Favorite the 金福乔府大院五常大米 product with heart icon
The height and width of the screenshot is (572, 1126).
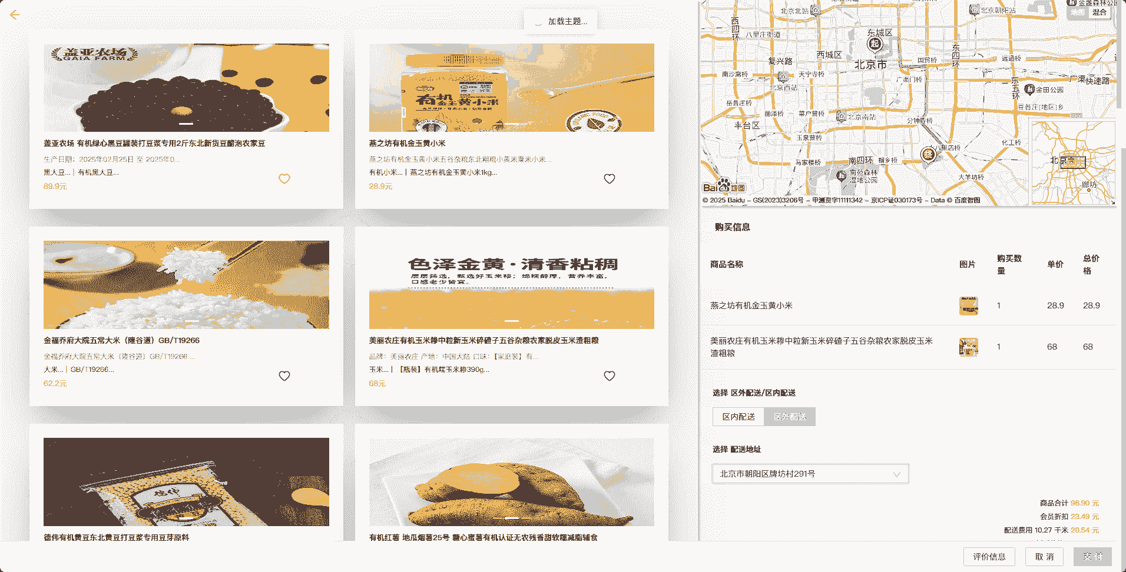point(284,376)
